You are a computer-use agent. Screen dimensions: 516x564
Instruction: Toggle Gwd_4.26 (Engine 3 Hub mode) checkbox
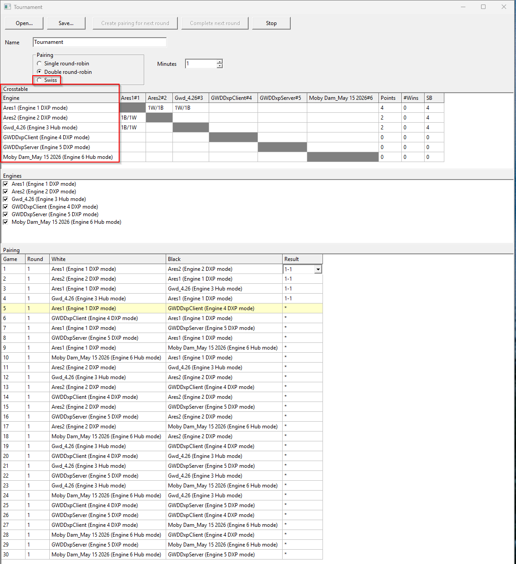tap(5, 199)
